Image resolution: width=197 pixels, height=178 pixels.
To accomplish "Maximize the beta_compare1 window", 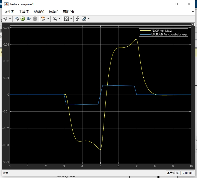I will (x=176, y=4).
